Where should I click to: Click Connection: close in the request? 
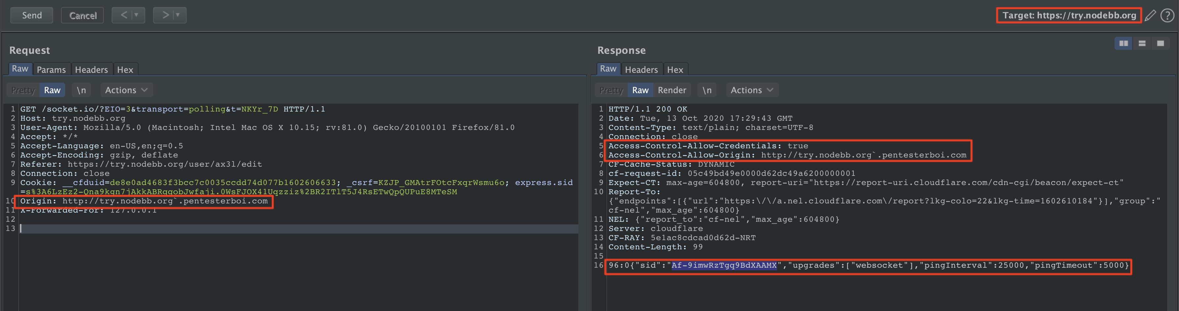click(x=65, y=173)
